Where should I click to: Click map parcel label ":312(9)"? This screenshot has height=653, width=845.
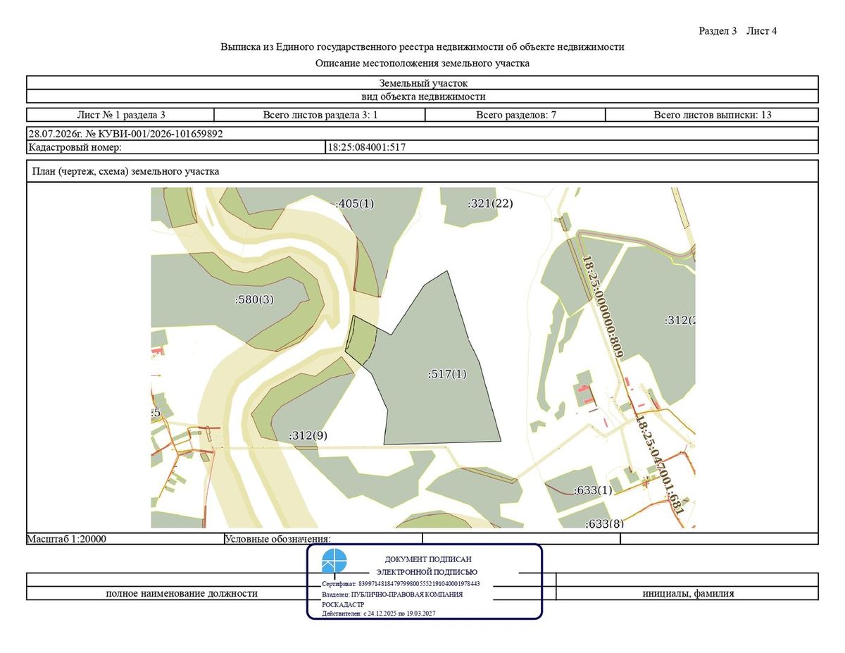(308, 435)
